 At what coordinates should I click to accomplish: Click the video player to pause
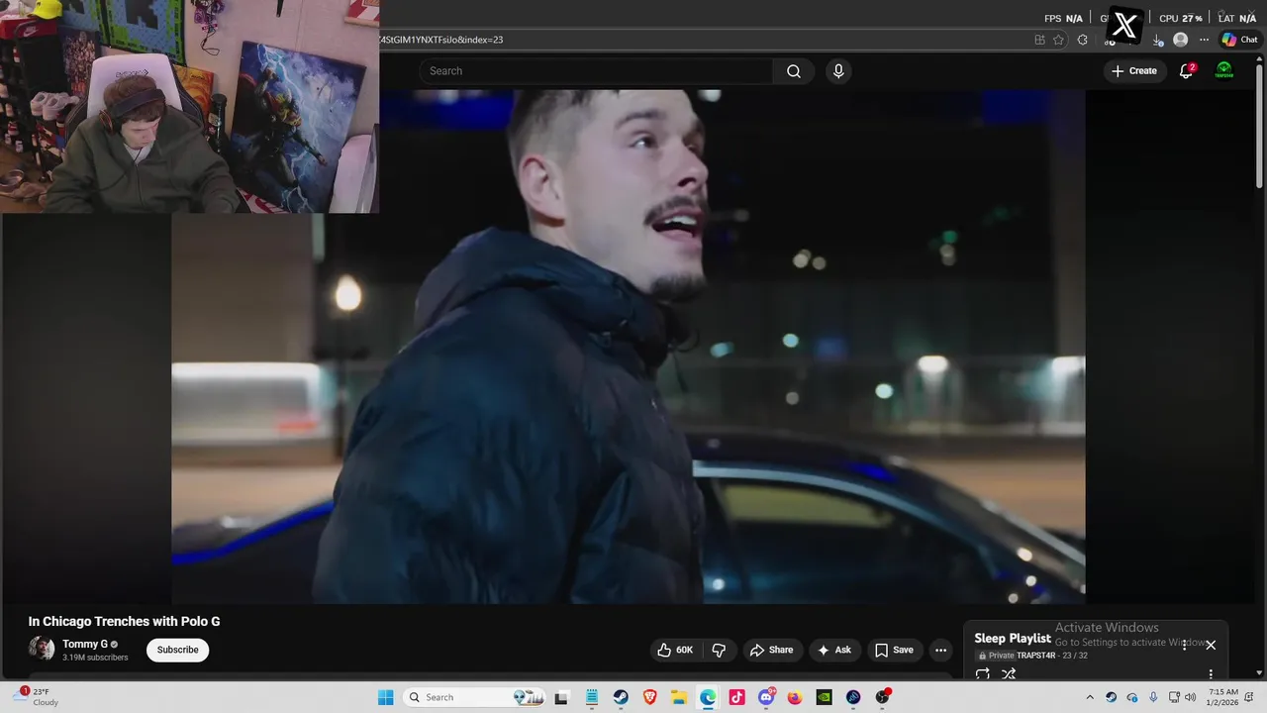tap(629, 347)
